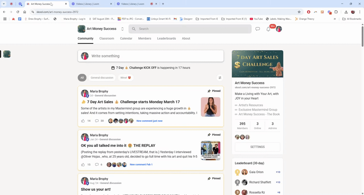Open the 7 Day Art Sales Challenge banner
The width and height of the screenshot is (364, 195).
coord(257,64)
